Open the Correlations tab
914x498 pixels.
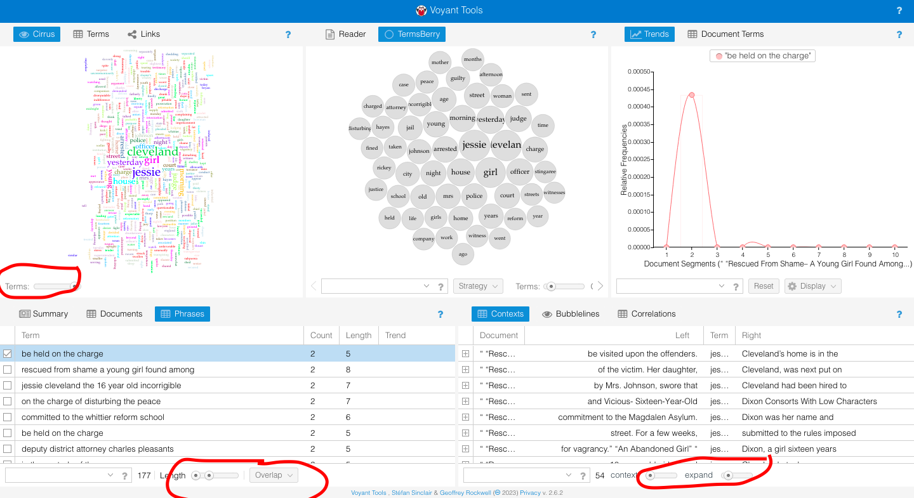coord(647,313)
